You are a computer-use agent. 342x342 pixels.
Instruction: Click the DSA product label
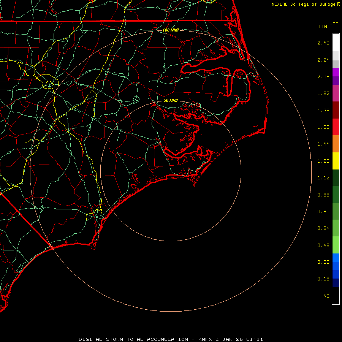[x=334, y=23]
